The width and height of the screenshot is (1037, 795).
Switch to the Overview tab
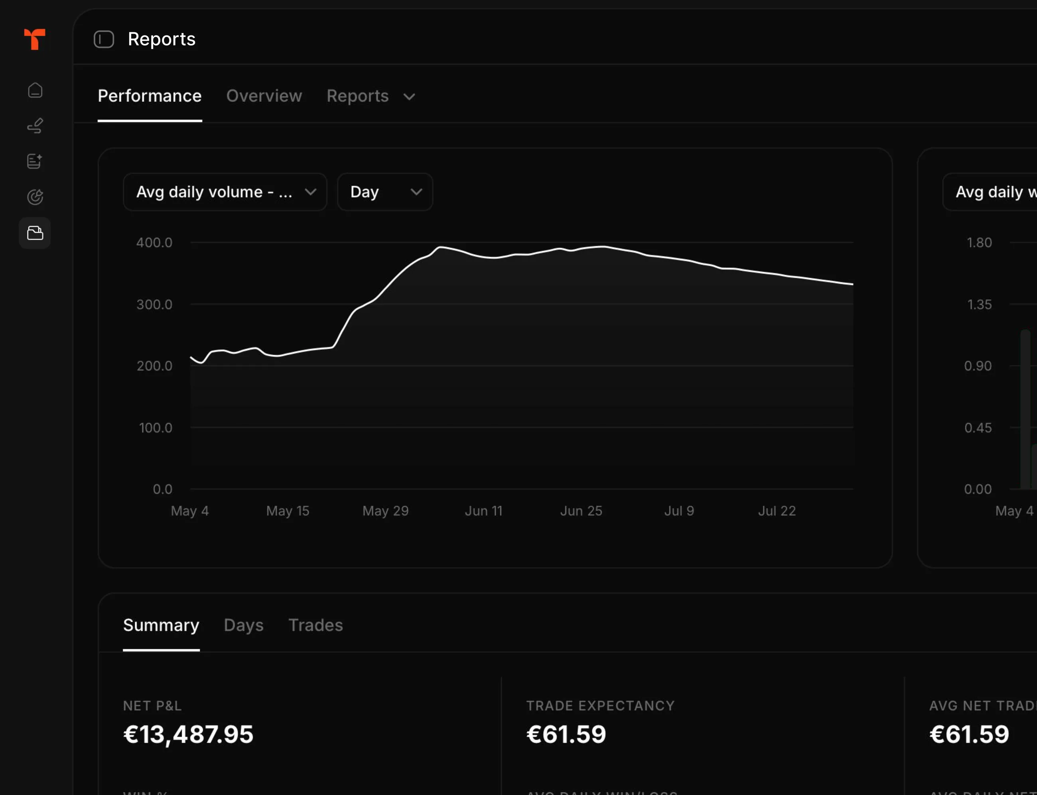coord(264,96)
